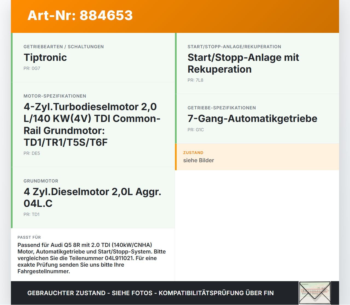Click the GETRIEBEARTEN / SCHALTUNGEN category label

tap(63, 47)
